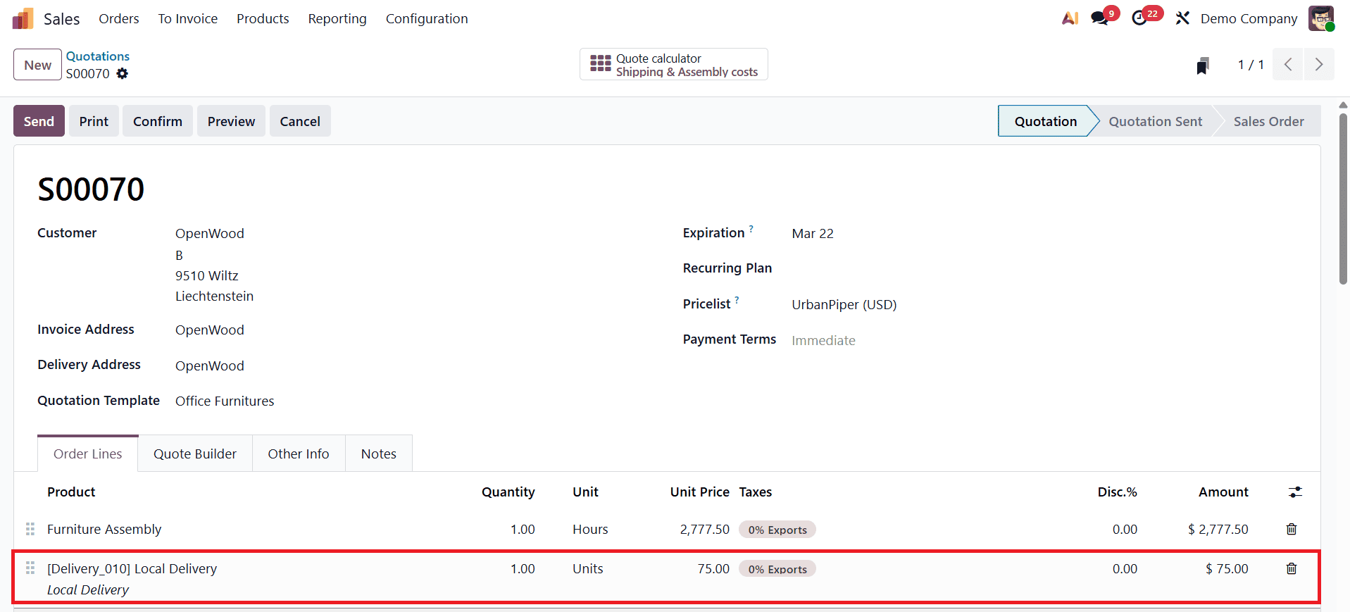Click the Amount column header
The height and width of the screenshot is (612, 1350).
click(x=1223, y=492)
